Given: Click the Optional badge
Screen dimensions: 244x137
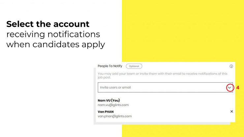Looking at the screenshot, I should [134, 66].
